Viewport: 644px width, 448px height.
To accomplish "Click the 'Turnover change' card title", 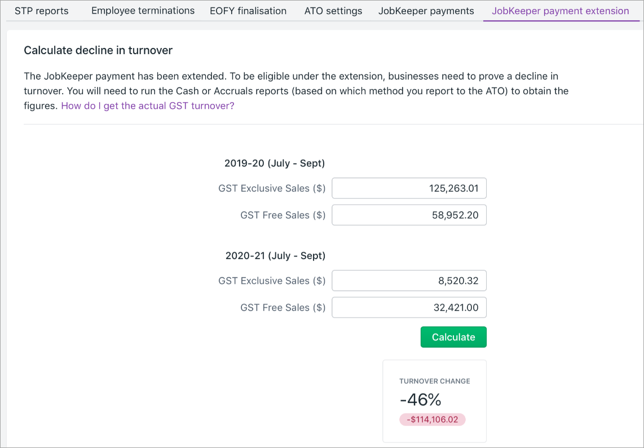I will tap(434, 381).
